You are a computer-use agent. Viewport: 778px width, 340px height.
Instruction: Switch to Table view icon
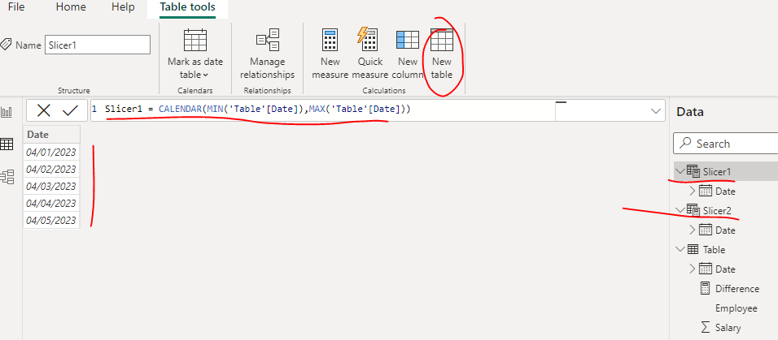[7, 144]
